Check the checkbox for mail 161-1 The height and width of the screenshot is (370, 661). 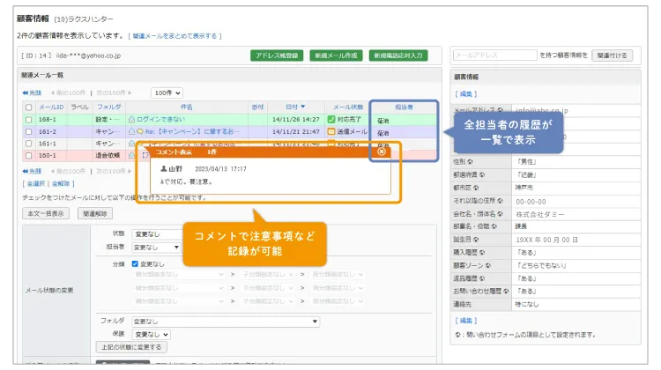coord(29,144)
